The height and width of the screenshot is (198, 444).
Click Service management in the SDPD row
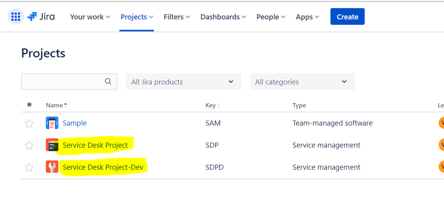[326, 167]
